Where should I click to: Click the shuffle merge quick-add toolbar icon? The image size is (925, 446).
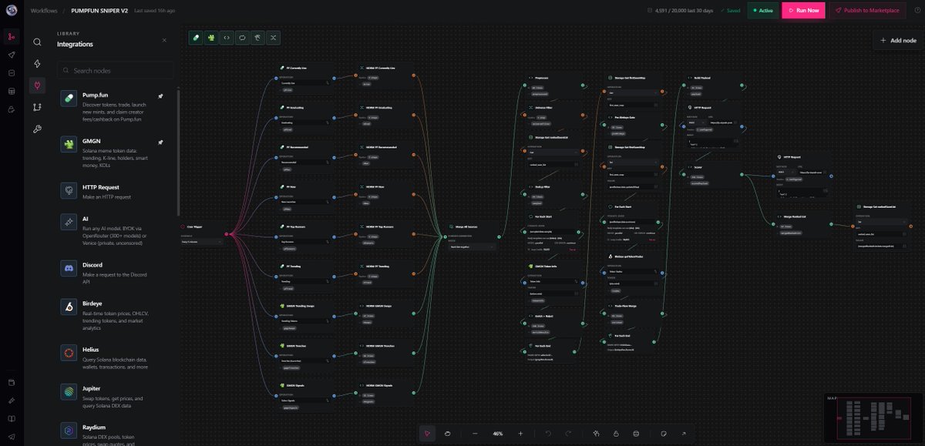273,37
